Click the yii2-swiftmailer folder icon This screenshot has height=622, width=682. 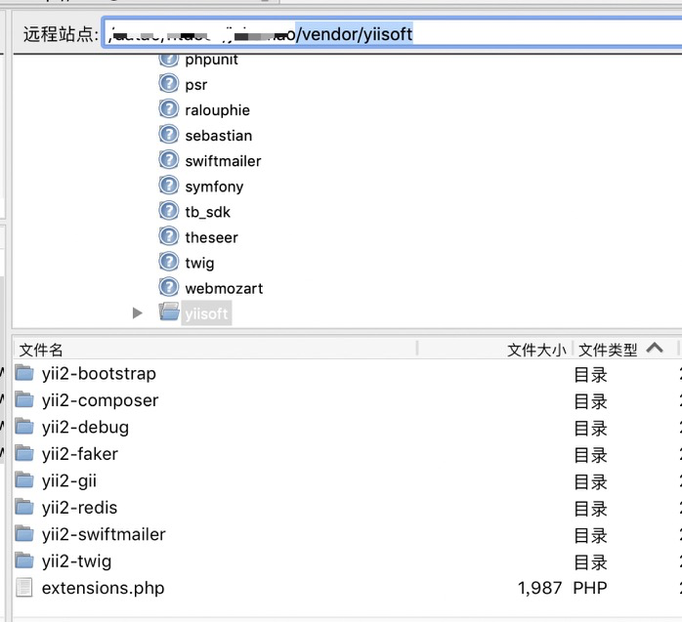point(24,534)
